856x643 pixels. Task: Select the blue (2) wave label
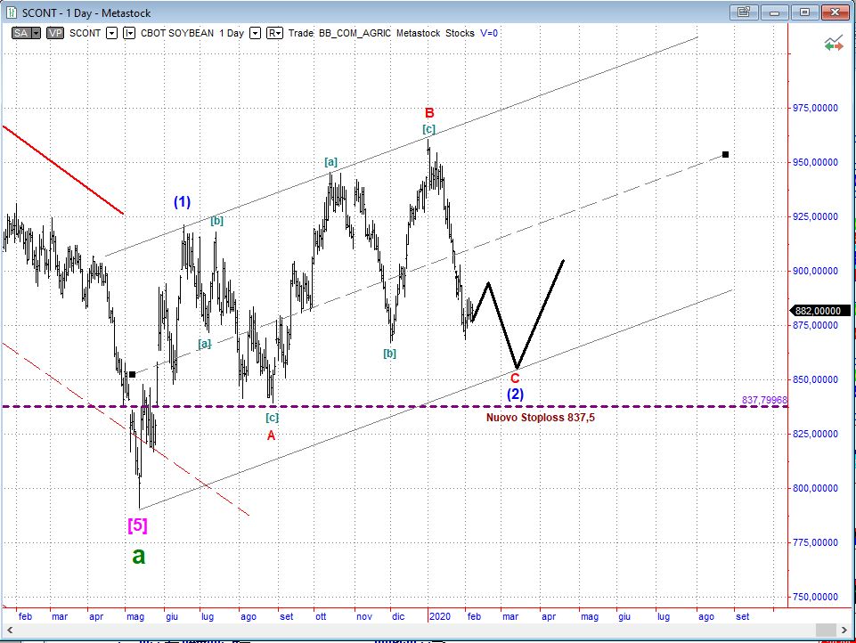[516, 395]
